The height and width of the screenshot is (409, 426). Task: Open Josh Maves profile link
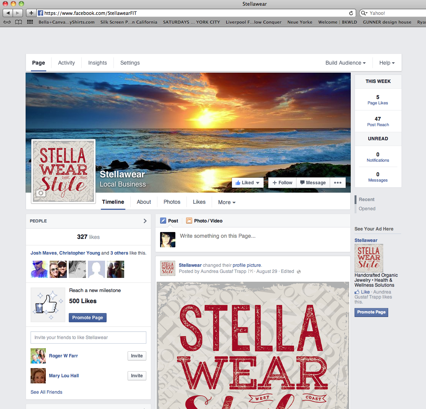[x=44, y=253]
